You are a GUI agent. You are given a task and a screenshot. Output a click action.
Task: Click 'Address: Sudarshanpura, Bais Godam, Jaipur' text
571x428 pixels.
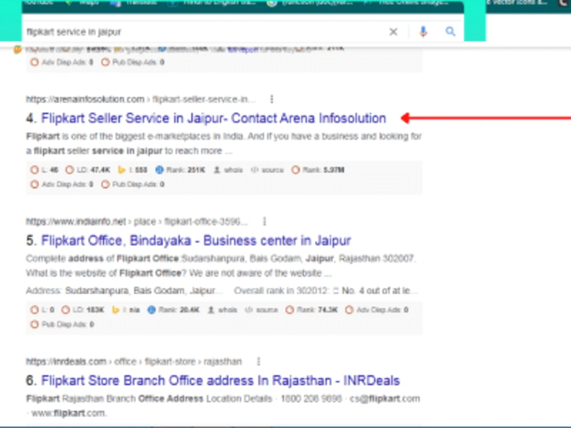(x=124, y=291)
